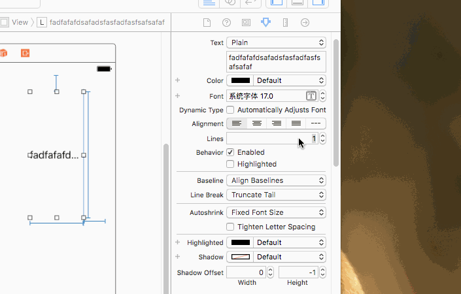Set text alignment to justified
The image size is (461, 294).
(x=296, y=123)
